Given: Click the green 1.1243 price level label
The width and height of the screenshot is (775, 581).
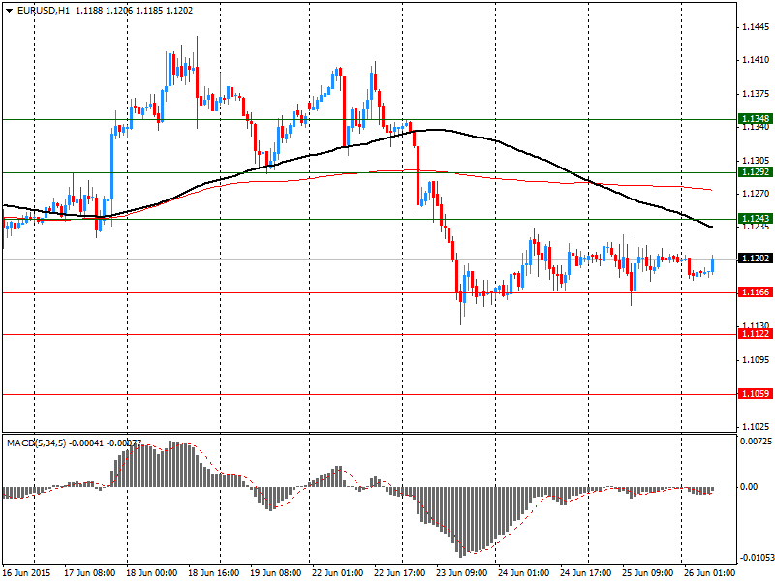Looking at the screenshot, I should pyautogui.click(x=755, y=219).
